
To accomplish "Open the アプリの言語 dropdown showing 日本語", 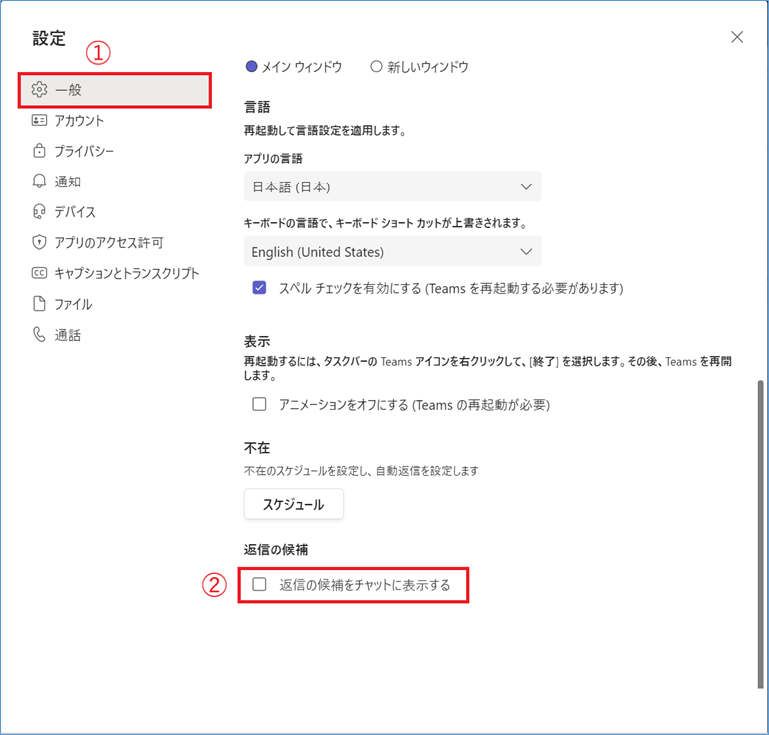I will pos(392,186).
